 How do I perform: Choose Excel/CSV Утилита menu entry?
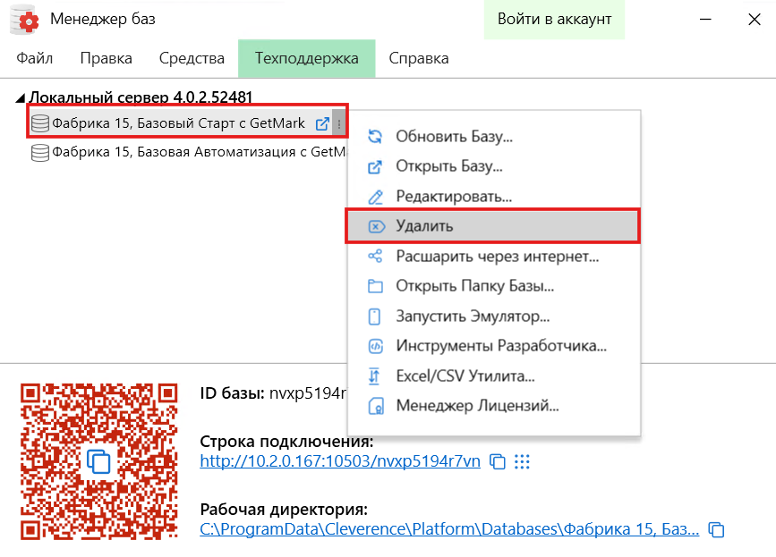tap(493, 376)
